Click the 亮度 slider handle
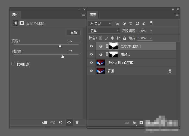This screenshot has width=189, height=136. click(60, 46)
